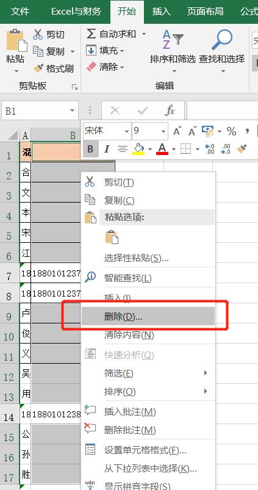Select the 开始 ribbon tab

tap(127, 12)
